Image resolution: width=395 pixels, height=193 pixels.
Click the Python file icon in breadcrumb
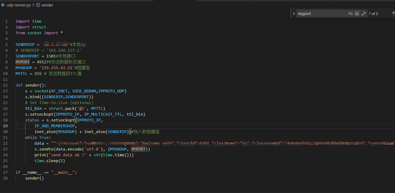coord(3,5)
